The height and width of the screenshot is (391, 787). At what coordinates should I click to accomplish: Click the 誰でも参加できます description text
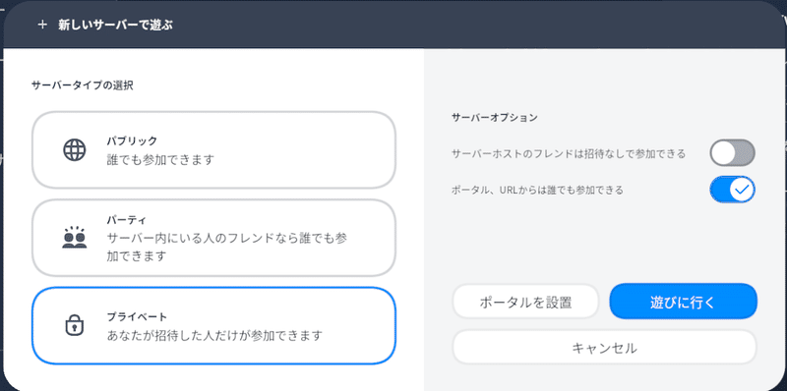tap(160, 160)
